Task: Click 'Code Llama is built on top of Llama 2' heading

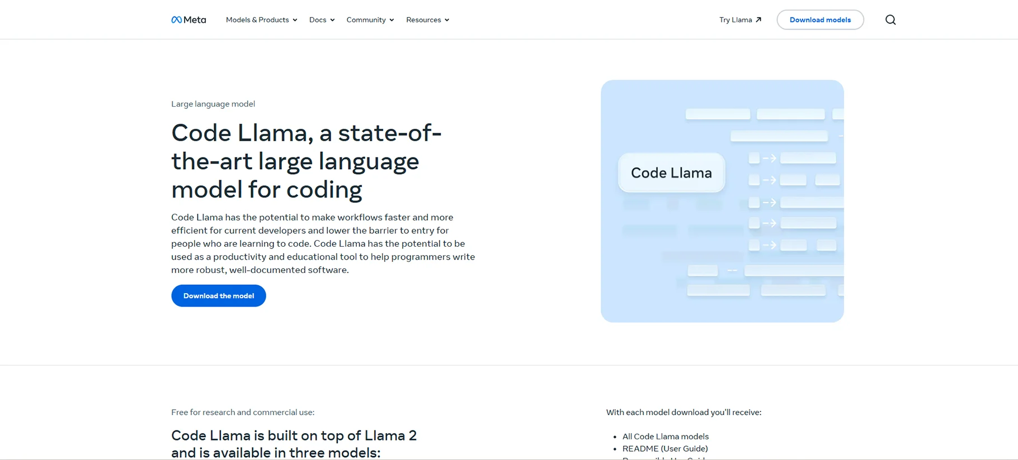Action: [294, 444]
